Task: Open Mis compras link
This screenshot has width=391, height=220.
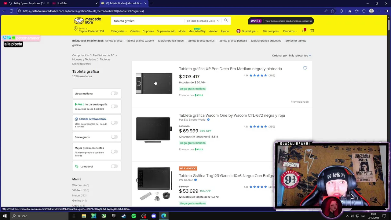Action: pos(271,31)
